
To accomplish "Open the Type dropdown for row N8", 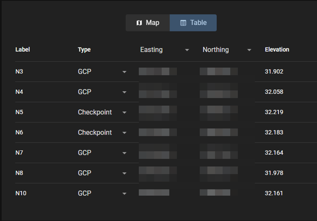I will 124,173.
